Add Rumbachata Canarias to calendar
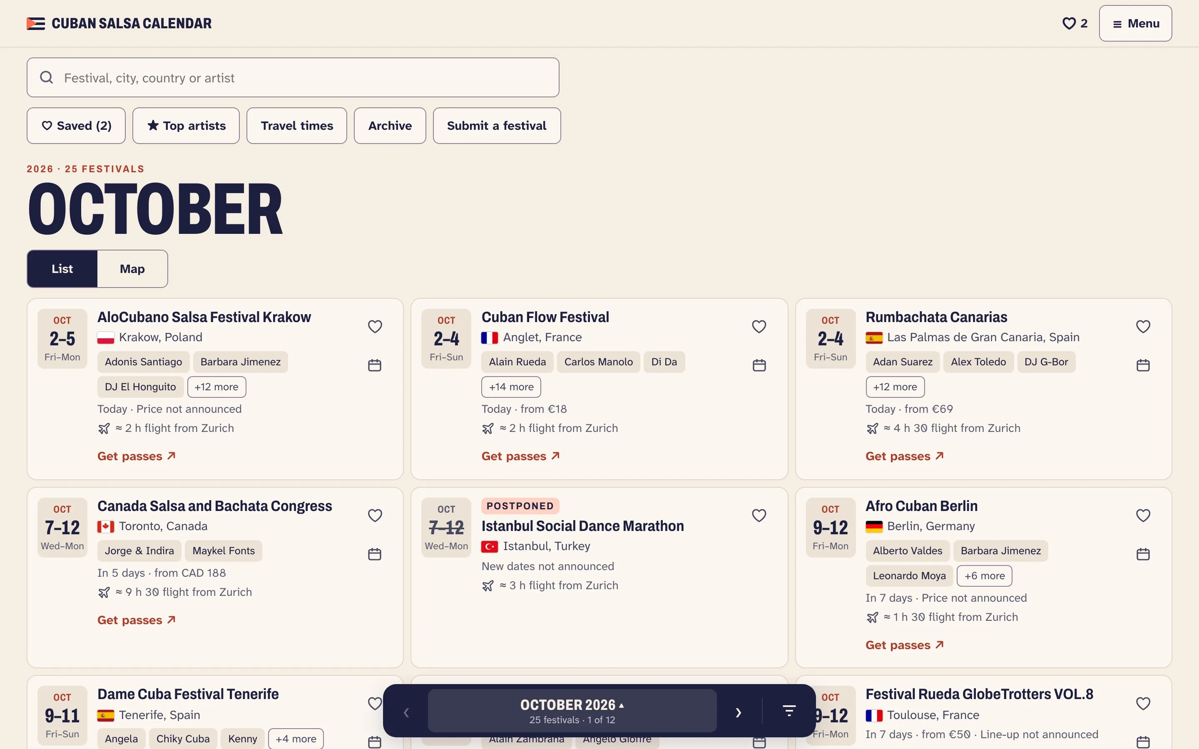Image resolution: width=1199 pixels, height=749 pixels. click(x=1142, y=365)
